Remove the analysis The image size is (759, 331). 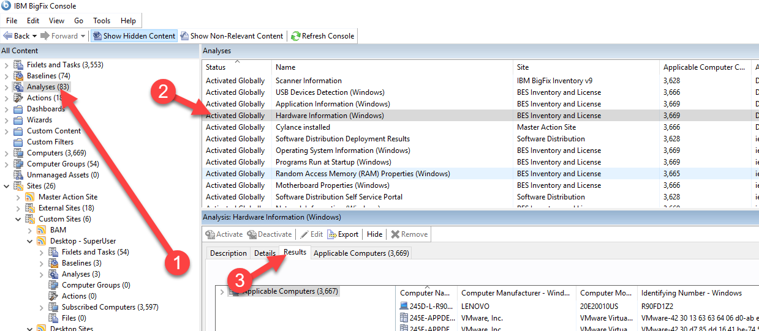point(410,234)
